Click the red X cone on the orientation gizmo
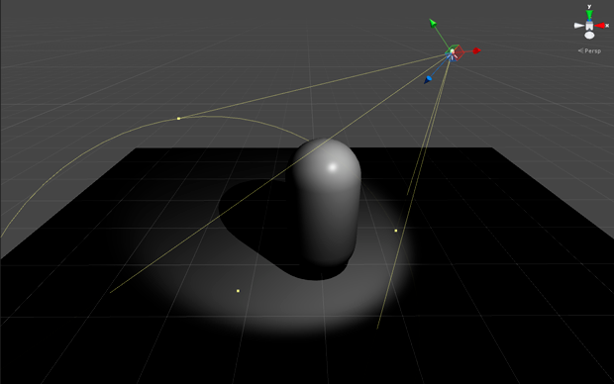 600,26
